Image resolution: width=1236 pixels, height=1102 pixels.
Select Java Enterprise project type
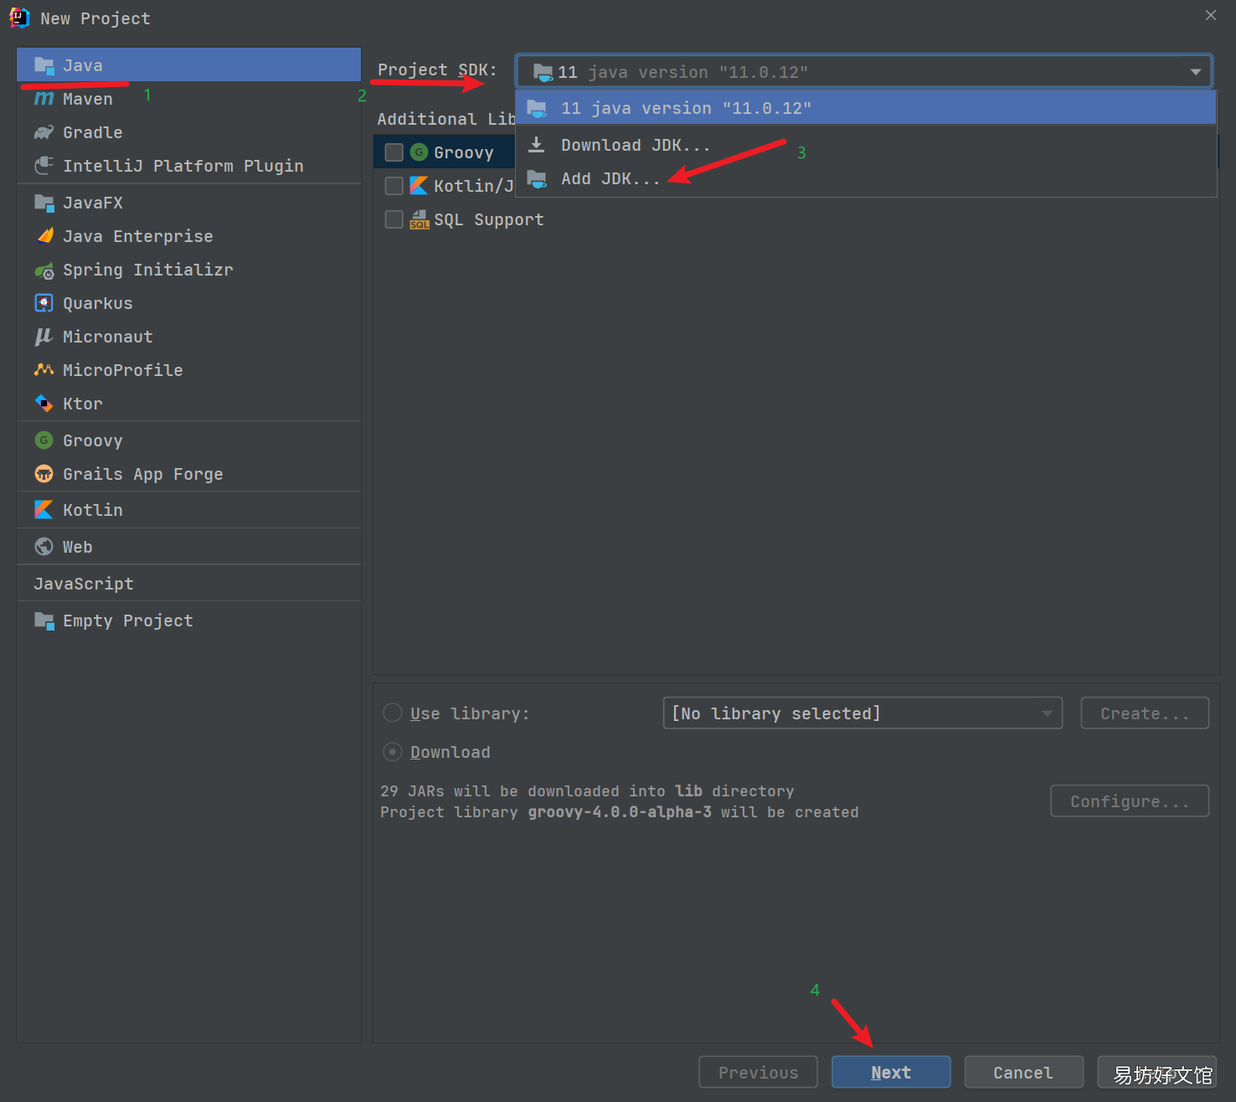188,236
